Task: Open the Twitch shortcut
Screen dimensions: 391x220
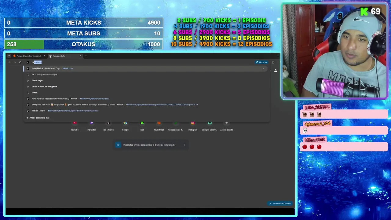Action: (92, 126)
